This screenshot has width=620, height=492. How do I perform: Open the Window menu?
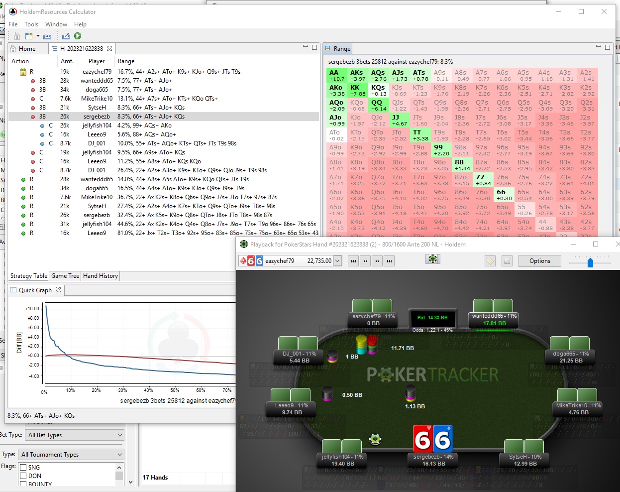click(x=56, y=24)
